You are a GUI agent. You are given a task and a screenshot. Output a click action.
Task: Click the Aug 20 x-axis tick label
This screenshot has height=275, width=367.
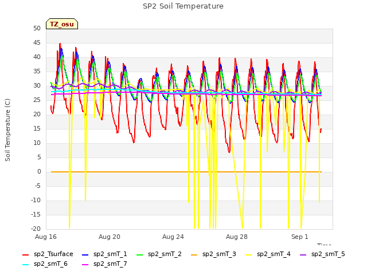pyautogui.click(x=110, y=237)
